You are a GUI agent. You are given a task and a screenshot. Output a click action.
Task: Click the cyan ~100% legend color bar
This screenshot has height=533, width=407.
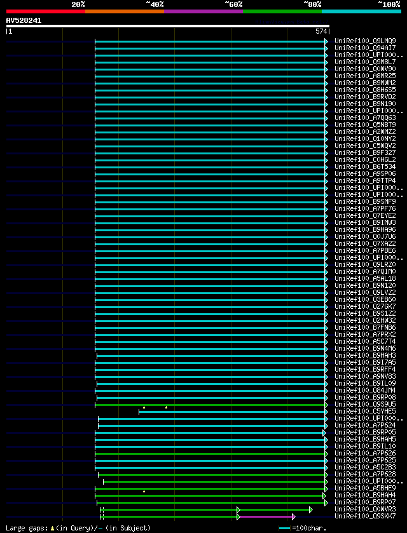pyautogui.click(x=361, y=11)
